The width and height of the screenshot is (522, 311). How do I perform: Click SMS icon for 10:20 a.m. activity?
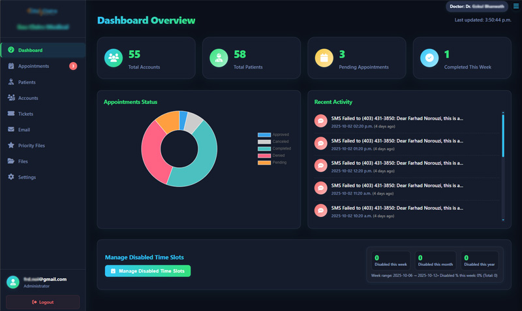[x=321, y=210]
